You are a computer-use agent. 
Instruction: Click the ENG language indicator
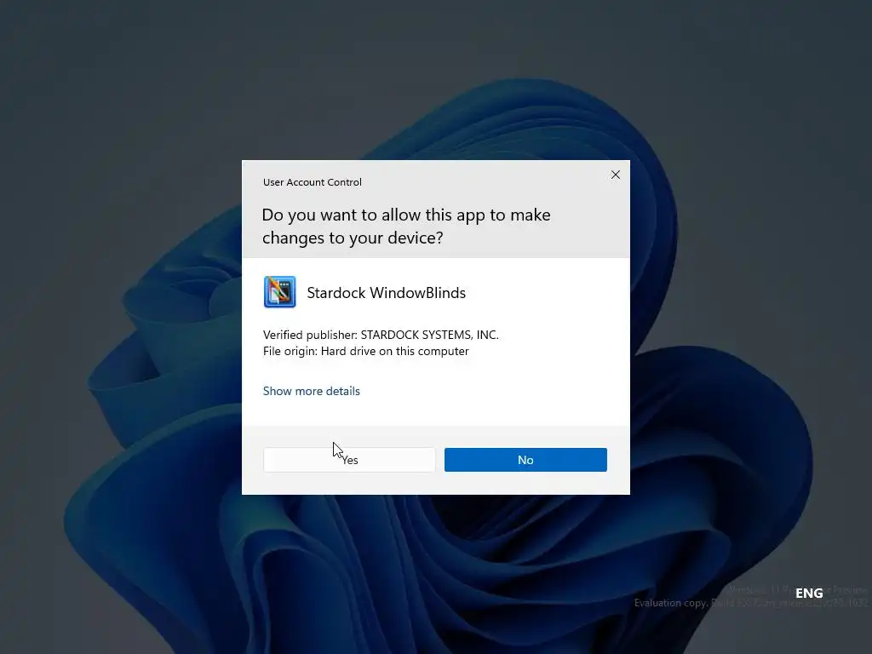tap(809, 594)
